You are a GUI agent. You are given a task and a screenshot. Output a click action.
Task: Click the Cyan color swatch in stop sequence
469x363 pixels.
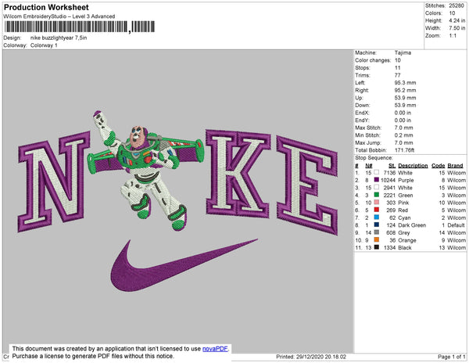[x=377, y=217]
